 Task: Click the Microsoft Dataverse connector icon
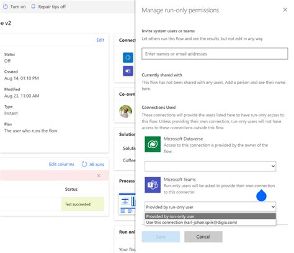[x=153, y=144]
